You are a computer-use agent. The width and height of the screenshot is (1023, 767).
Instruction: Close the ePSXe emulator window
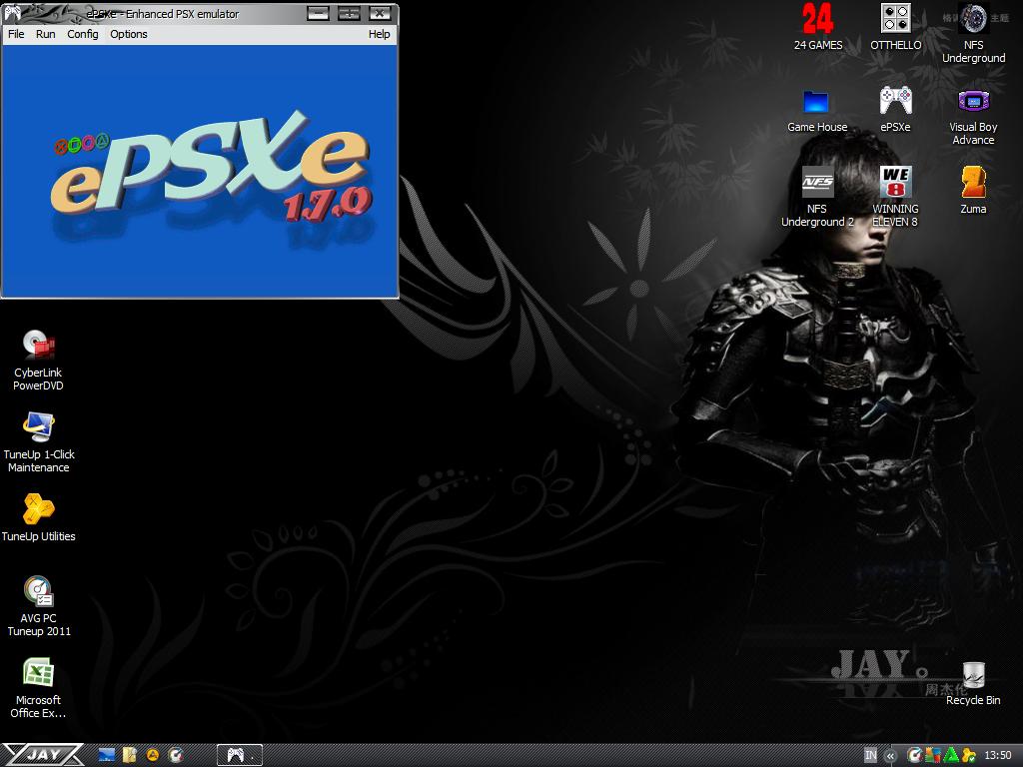pos(380,13)
